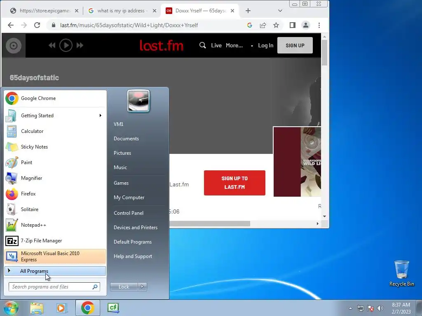Image resolution: width=422 pixels, height=316 pixels.
Task: Open Magnifier
Action: tap(55, 178)
